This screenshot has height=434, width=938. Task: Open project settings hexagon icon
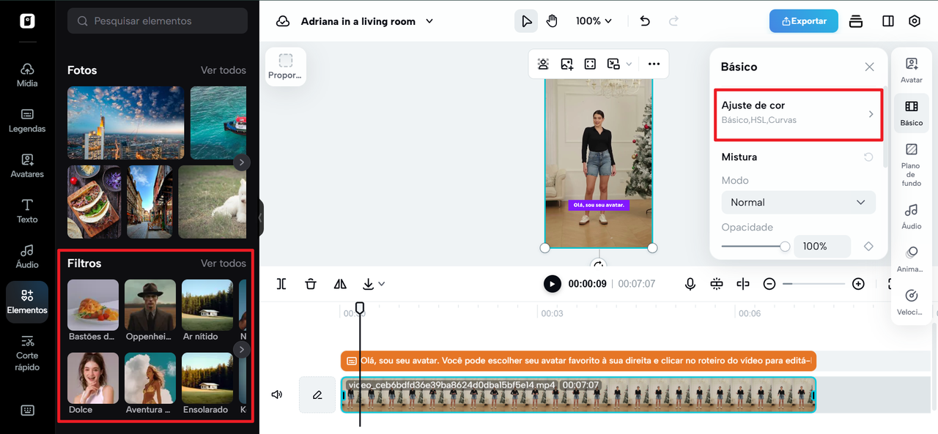[915, 21]
